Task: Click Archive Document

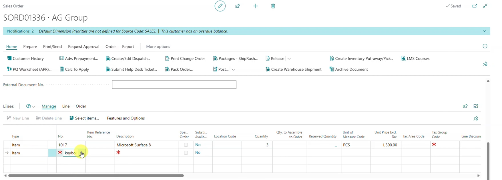Action: (x=348, y=69)
